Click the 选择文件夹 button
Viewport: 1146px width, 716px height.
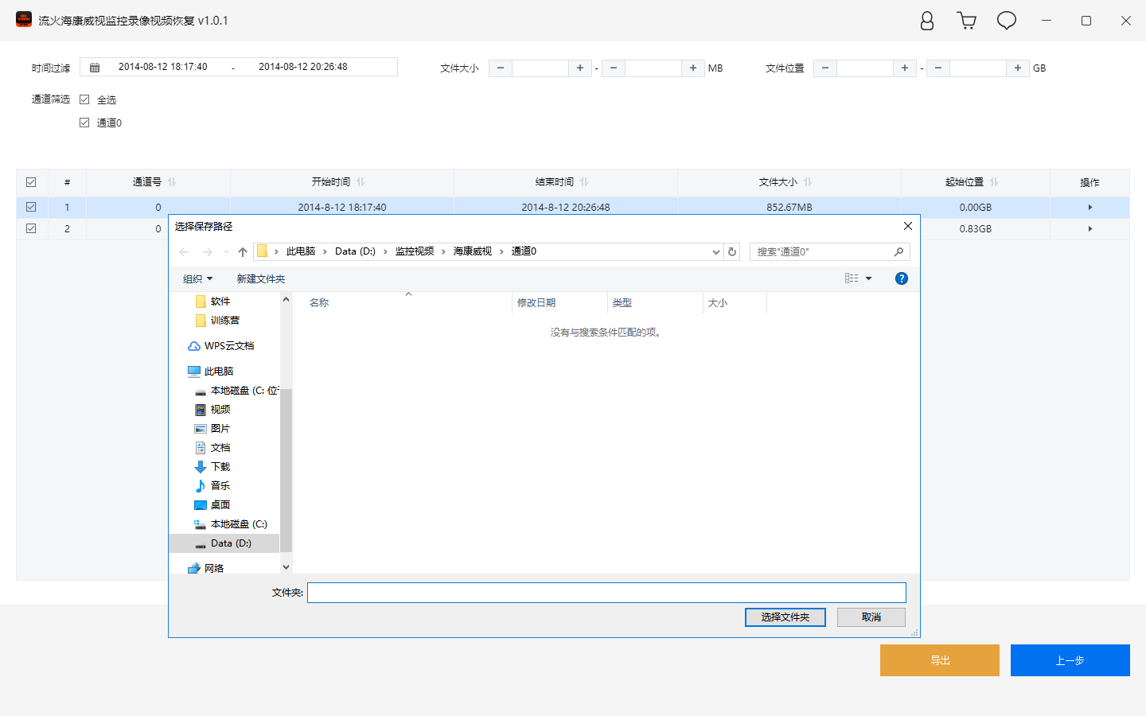785,617
